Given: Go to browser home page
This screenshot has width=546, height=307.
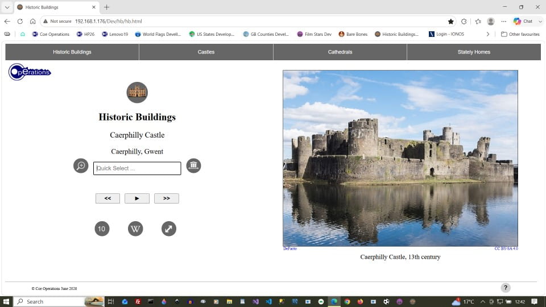Looking at the screenshot, I should [x=32, y=21].
